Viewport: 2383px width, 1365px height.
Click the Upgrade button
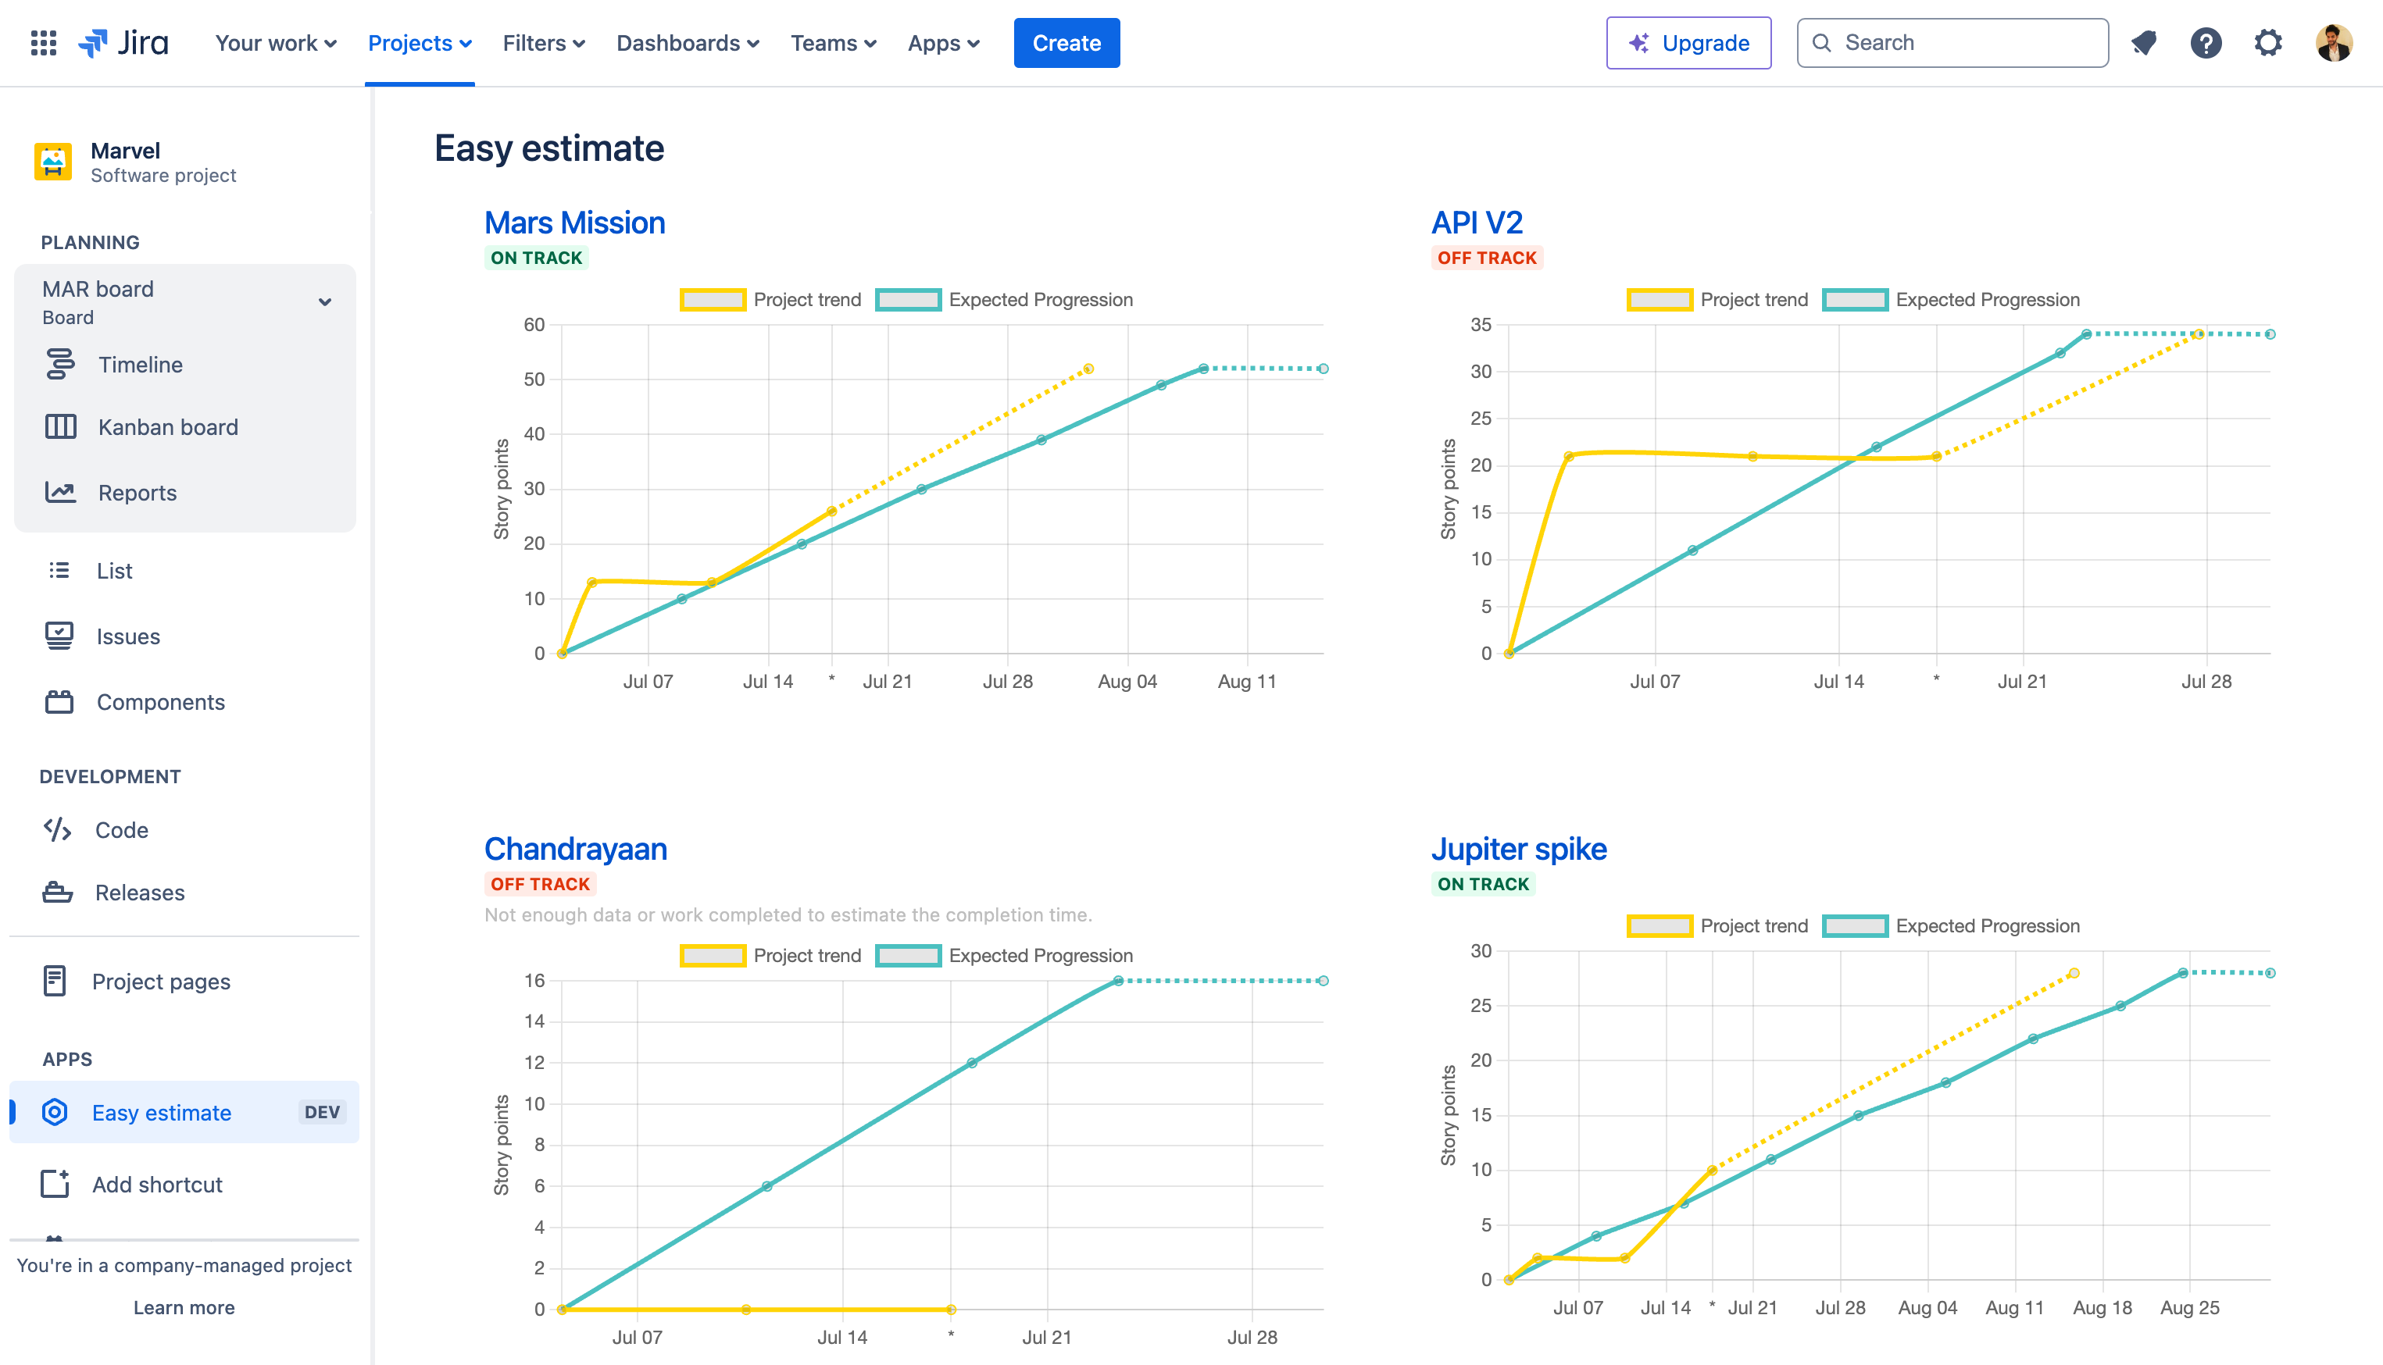[x=1688, y=42]
